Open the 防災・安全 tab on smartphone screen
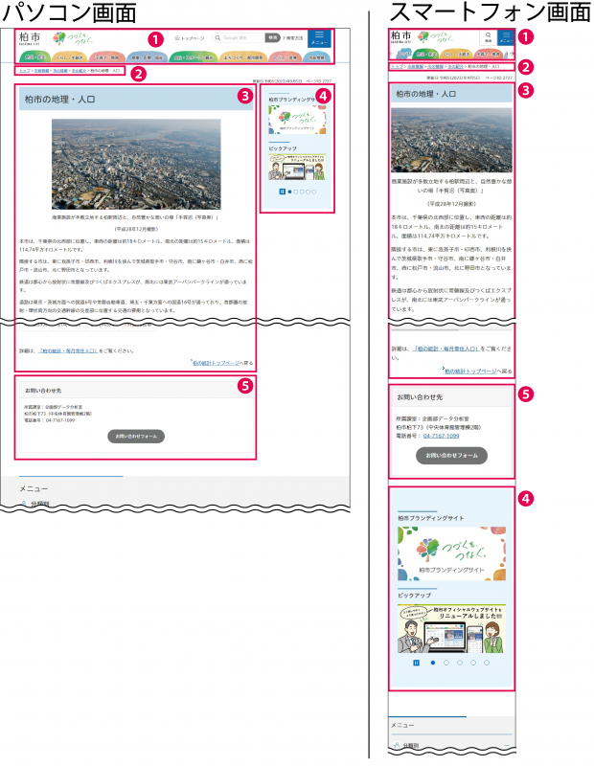This screenshot has width=594, height=766. (x=425, y=55)
